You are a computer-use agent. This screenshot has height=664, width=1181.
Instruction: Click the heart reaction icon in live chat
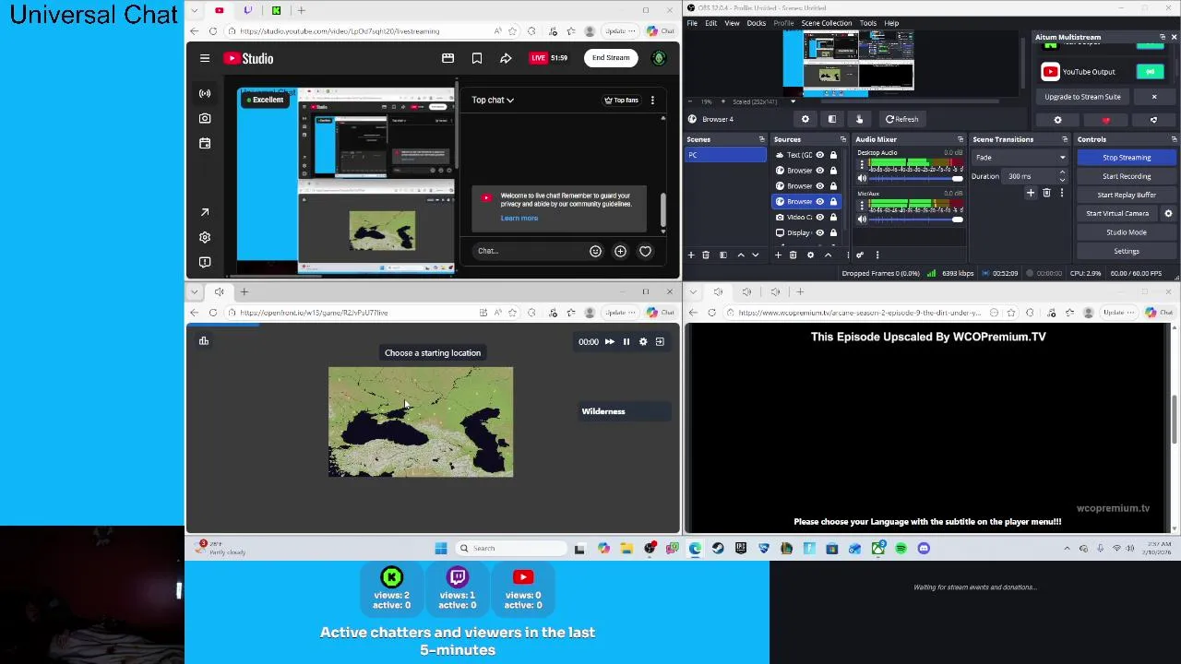pyautogui.click(x=645, y=251)
